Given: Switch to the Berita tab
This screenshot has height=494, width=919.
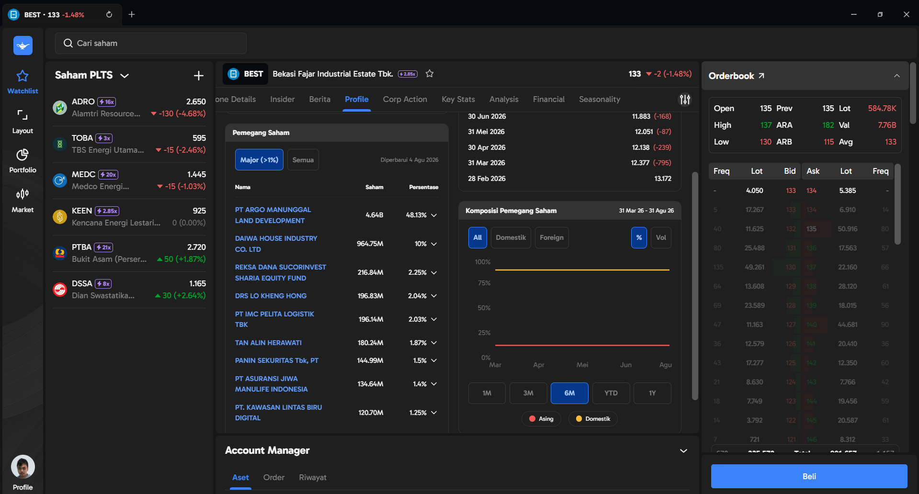Looking at the screenshot, I should coord(320,99).
